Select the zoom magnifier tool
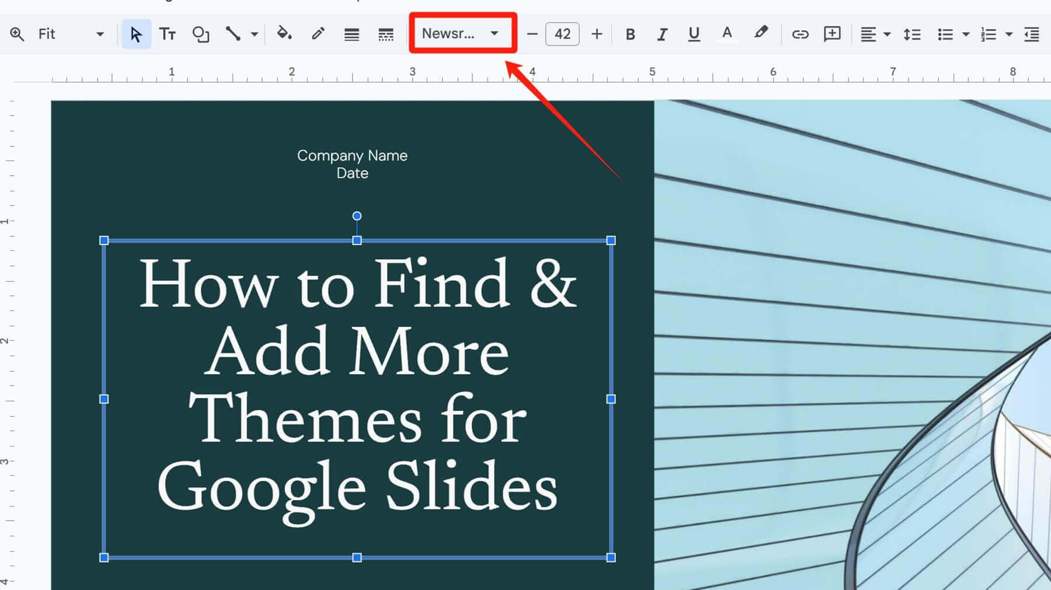 (17, 34)
